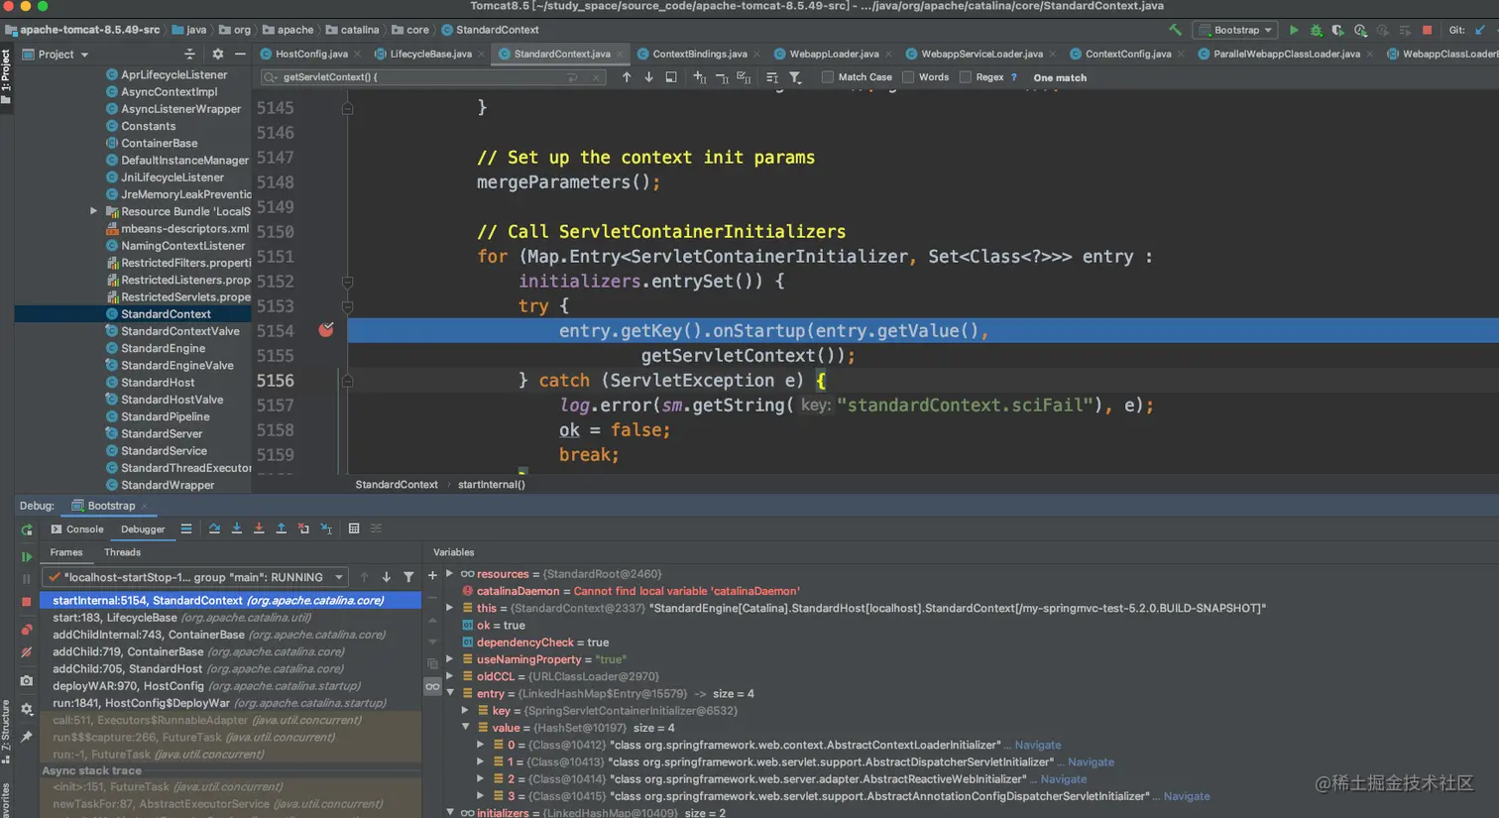Start debugging with the green bug icon
The height and width of the screenshot is (818, 1499).
coord(1317,30)
